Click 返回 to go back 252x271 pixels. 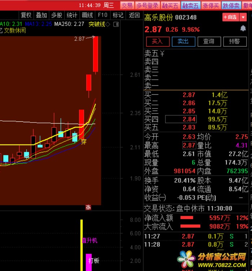tap(134, 15)
